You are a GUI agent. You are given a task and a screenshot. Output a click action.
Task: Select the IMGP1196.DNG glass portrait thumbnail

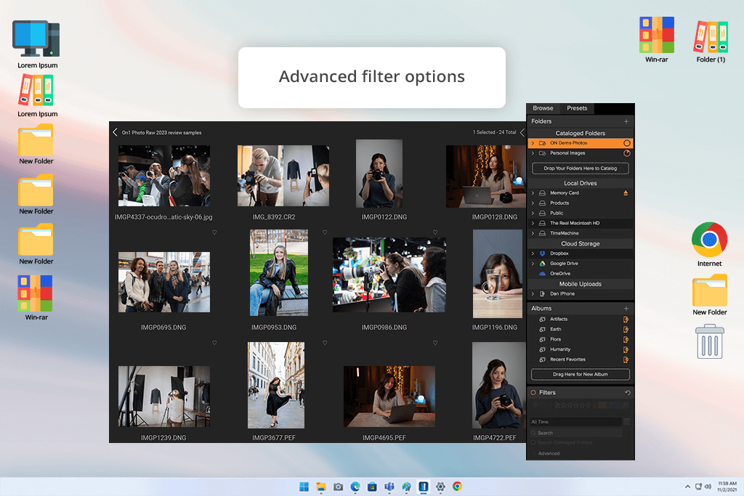pos(497,274)
